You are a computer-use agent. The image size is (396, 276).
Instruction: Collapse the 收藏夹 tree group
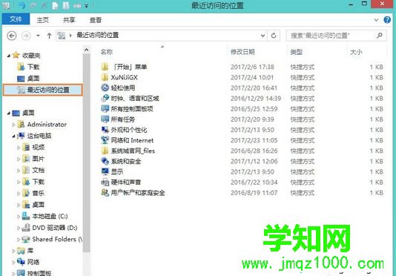click(x=8, y=56)
